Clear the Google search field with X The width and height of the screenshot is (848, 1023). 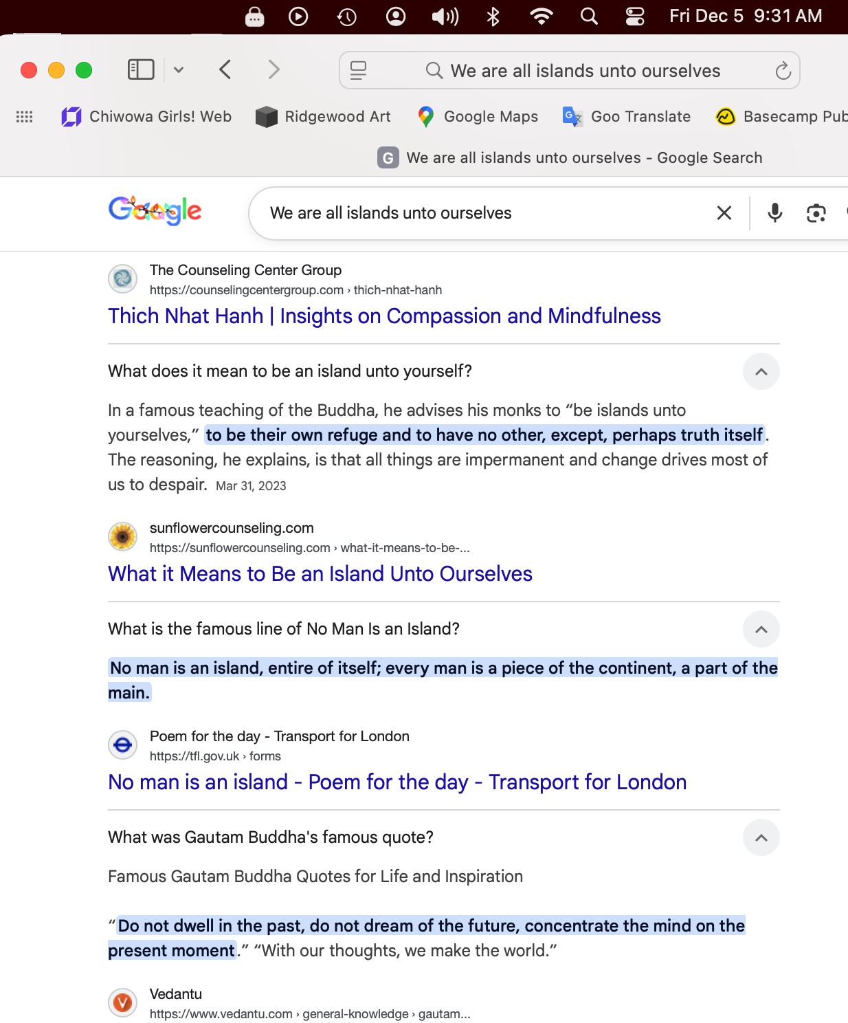tap(724, 213)
